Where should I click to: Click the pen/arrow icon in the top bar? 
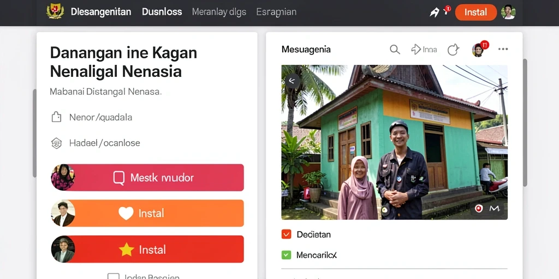(x=434, y=13)
